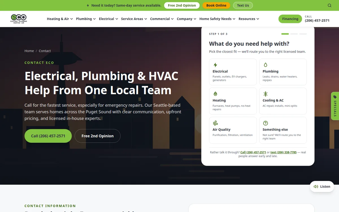The height and width of the screenshot is (212, 339).
Task: Click the lightning bolt Electrical icon
Action: (x=215, y=65)
